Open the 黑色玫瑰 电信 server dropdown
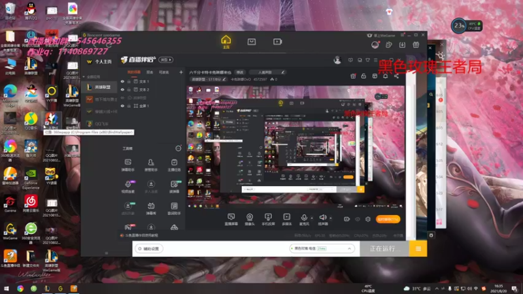 [322, 249]
